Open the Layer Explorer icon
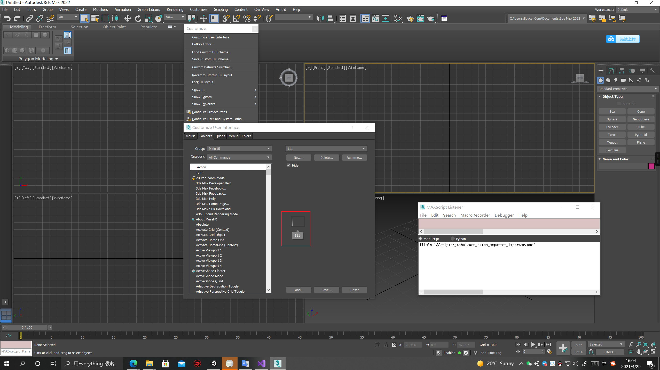Image resolution: width=660 pixels, height=370 pixels. coord(353,18)
